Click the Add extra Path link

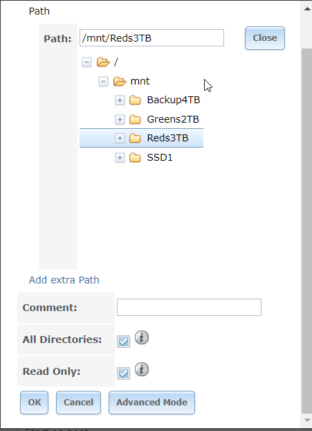coord(64,280)
